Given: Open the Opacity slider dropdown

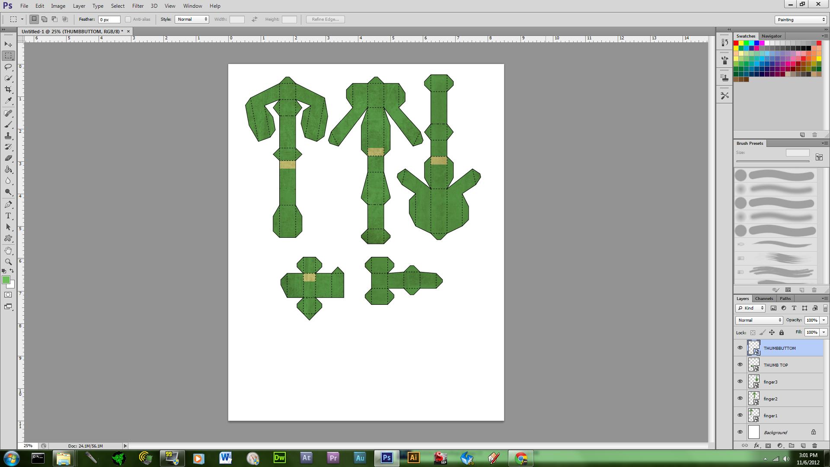Looking at the screenshot, I should 824,320.
